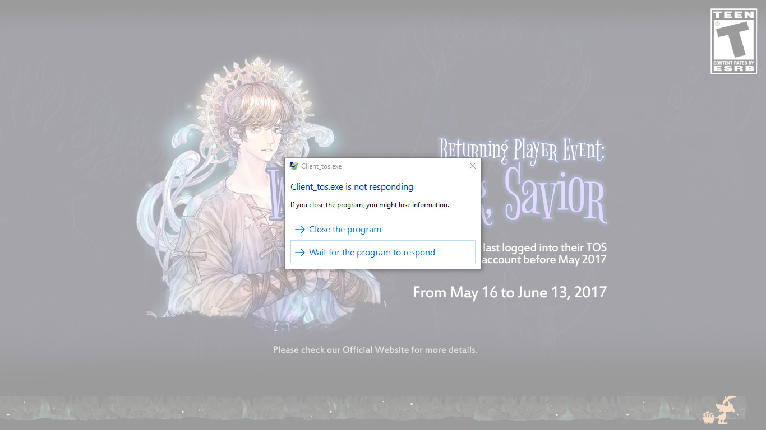Click the character artwork's face
Viewport: 766px width, 430px height.
[259, 134]
